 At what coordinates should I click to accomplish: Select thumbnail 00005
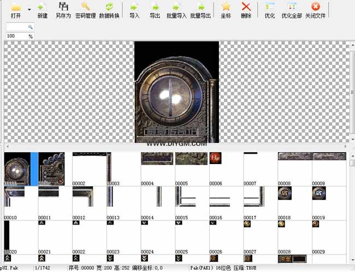(191, 169)
